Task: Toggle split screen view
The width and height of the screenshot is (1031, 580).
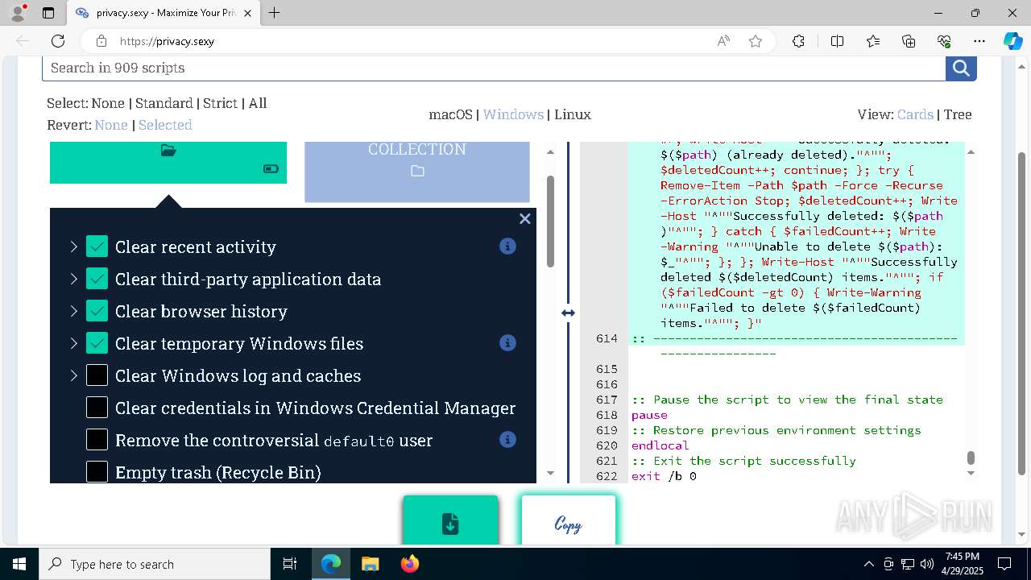Action: pos(837,41)
